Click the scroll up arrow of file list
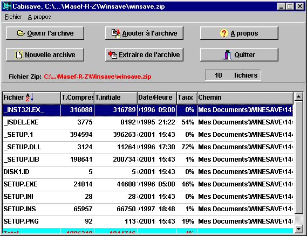This screenshot has height=236, width=307. tap(299, 96)
